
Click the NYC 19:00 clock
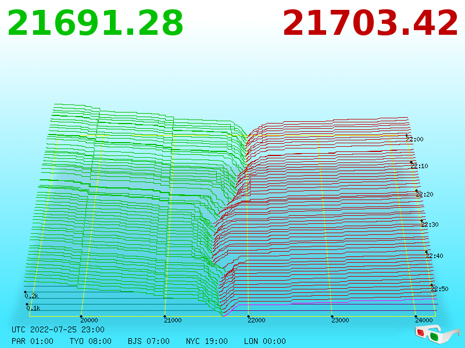click(x=207, y=341)
